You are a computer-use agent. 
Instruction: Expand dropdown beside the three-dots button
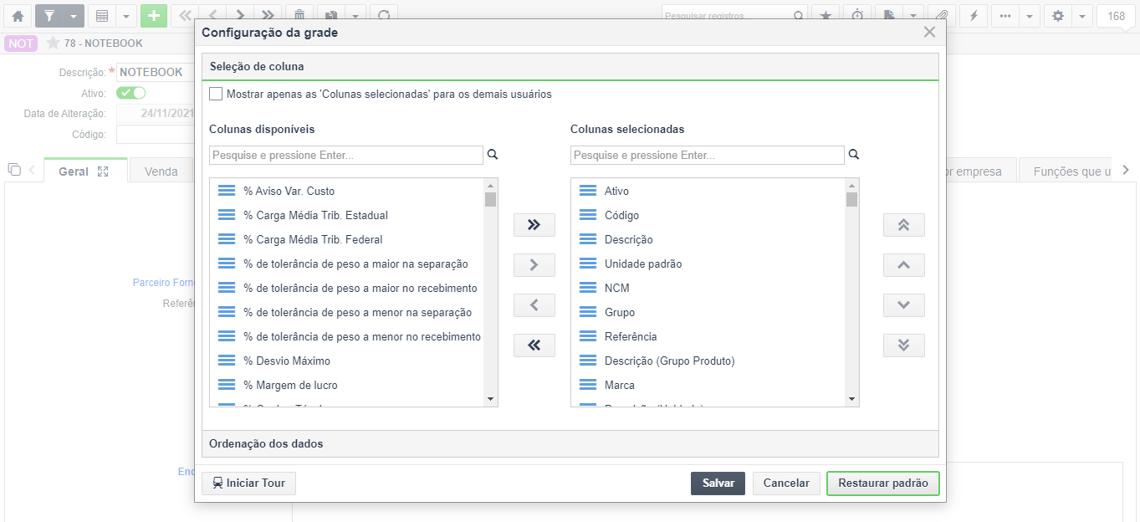(1030, 16)
